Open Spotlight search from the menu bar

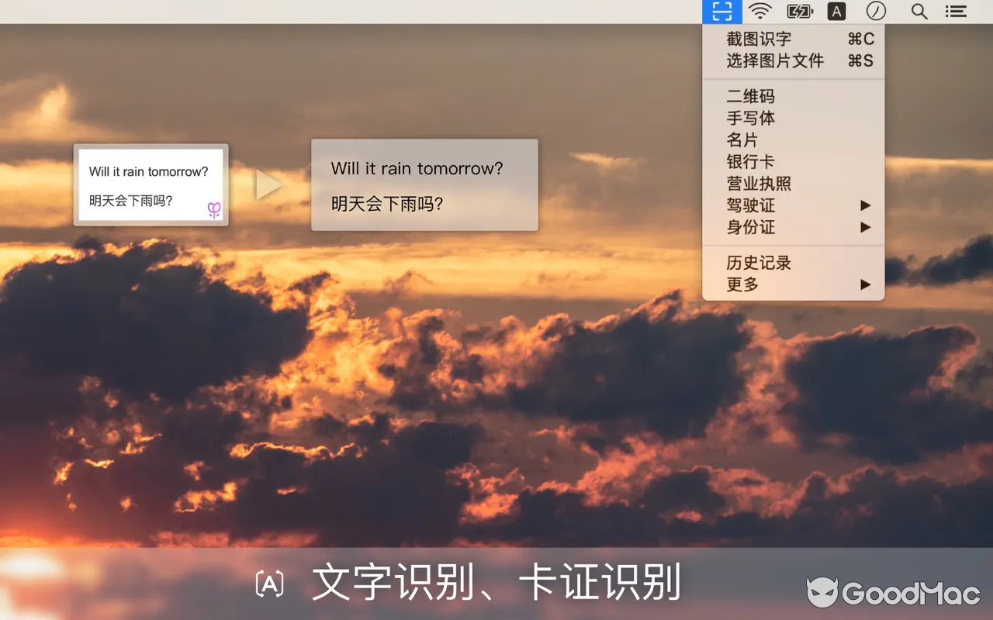tap(919, 12)
